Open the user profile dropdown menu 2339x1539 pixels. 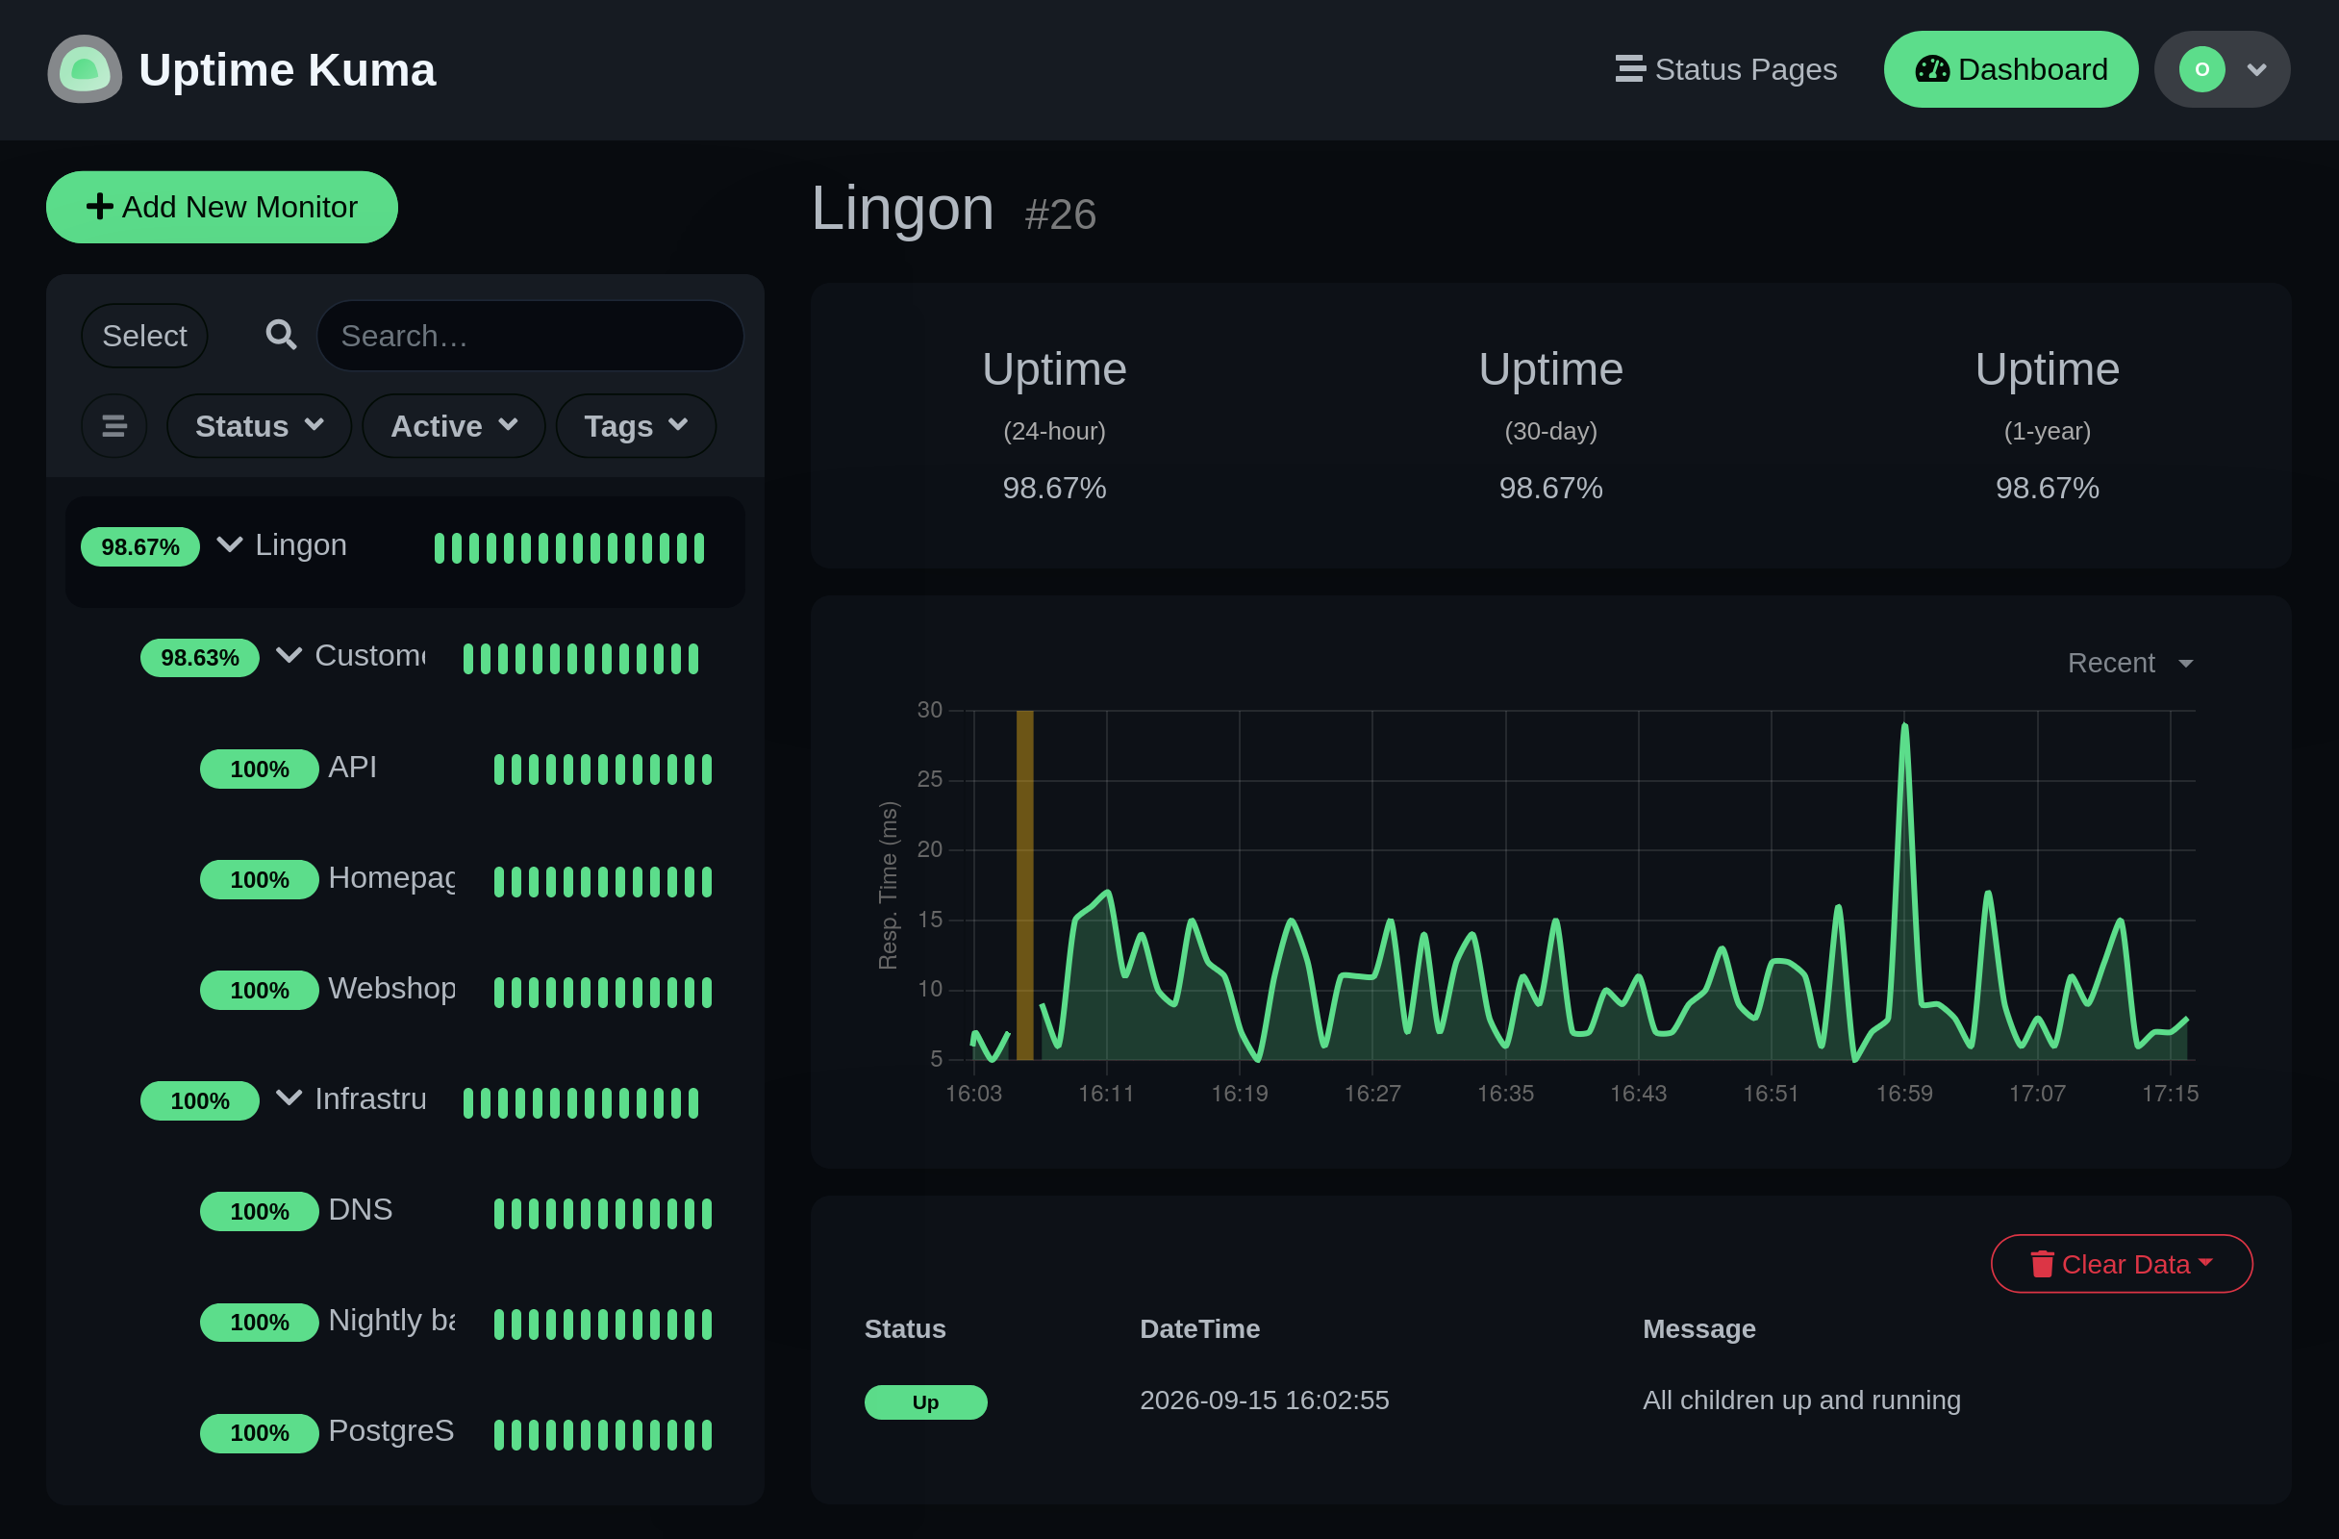tap(2221, 69)
